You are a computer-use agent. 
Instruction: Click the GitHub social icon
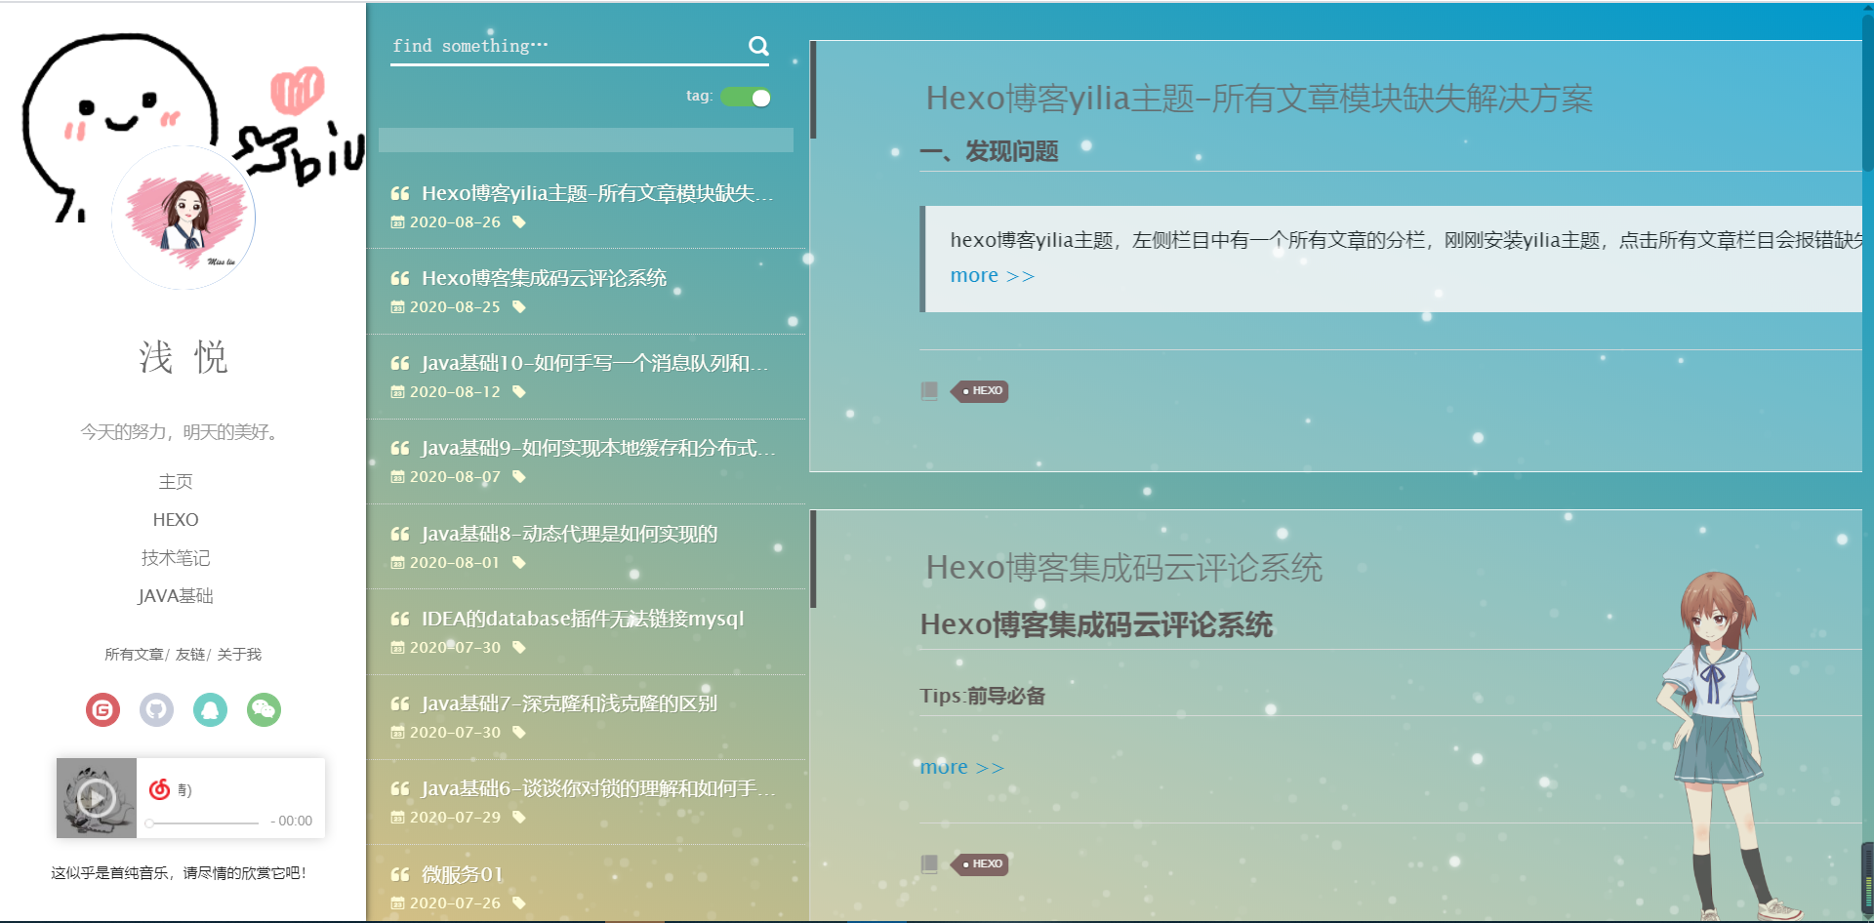(x=156, y=709)
